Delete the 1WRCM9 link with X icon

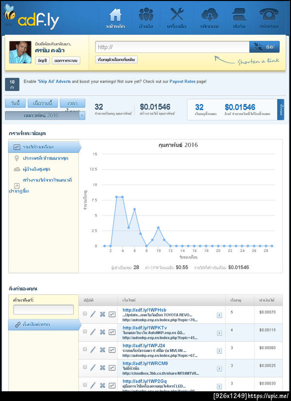point(102,368)
